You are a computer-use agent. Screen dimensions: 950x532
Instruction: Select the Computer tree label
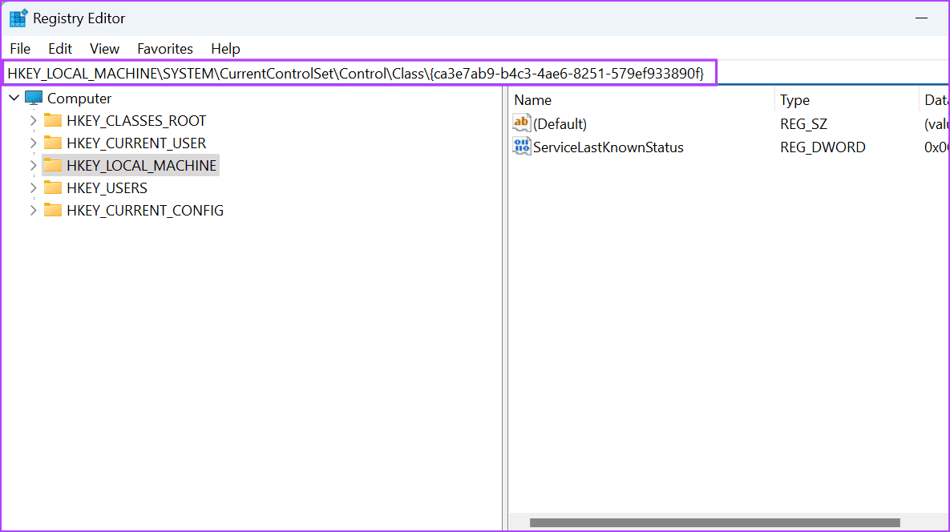[x=79, y=98]
